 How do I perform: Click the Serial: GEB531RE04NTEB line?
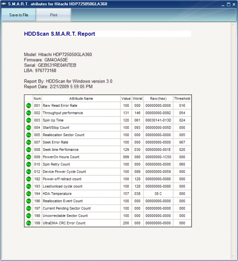point(50,65)
